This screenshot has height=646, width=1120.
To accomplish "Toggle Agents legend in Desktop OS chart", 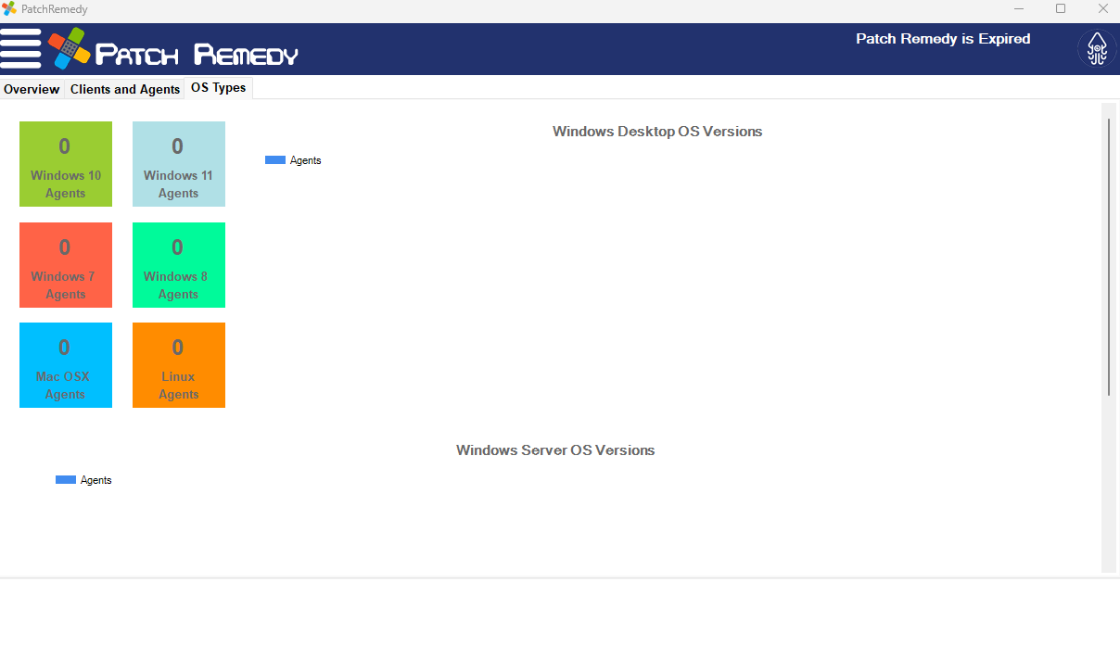I will click(293, 160).
